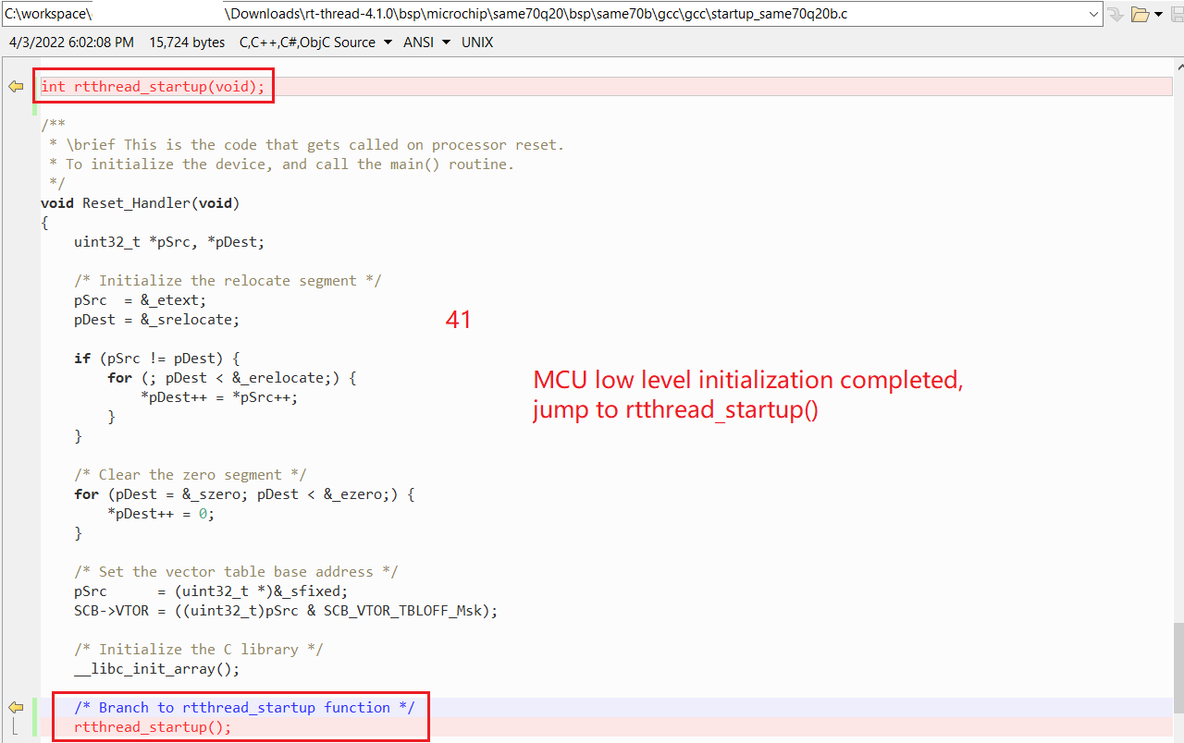Open the file path history dropdown
Screen dimensions: 1184x743
tap(1094, 14)
